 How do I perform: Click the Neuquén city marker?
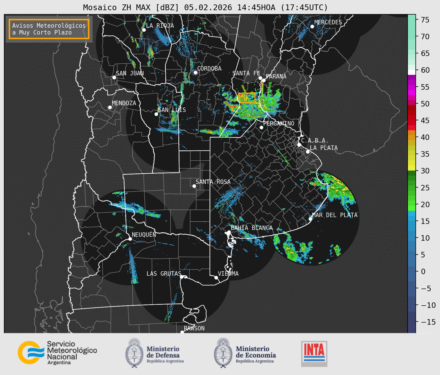130,239
